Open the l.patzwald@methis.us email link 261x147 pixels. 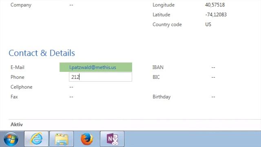coord(93,67)
